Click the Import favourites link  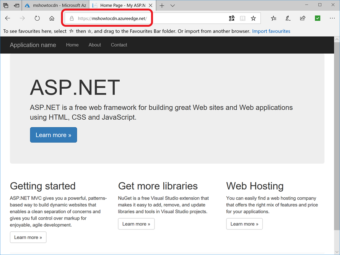[x=271, y=31]
